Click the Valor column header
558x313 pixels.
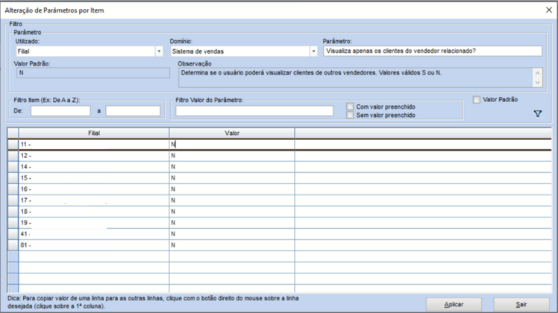tap(231, 132)
